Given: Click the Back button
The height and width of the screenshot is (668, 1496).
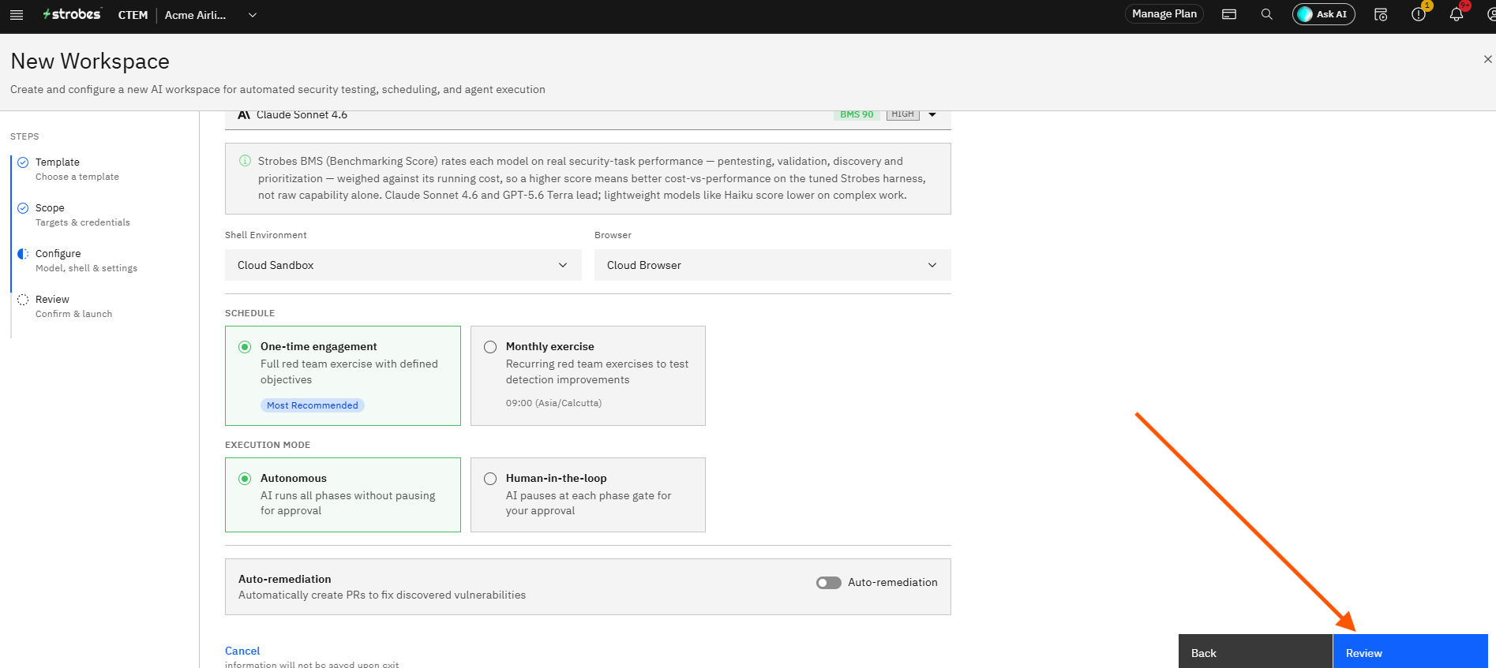Looking at the screenshot, I should point(1255,651).
